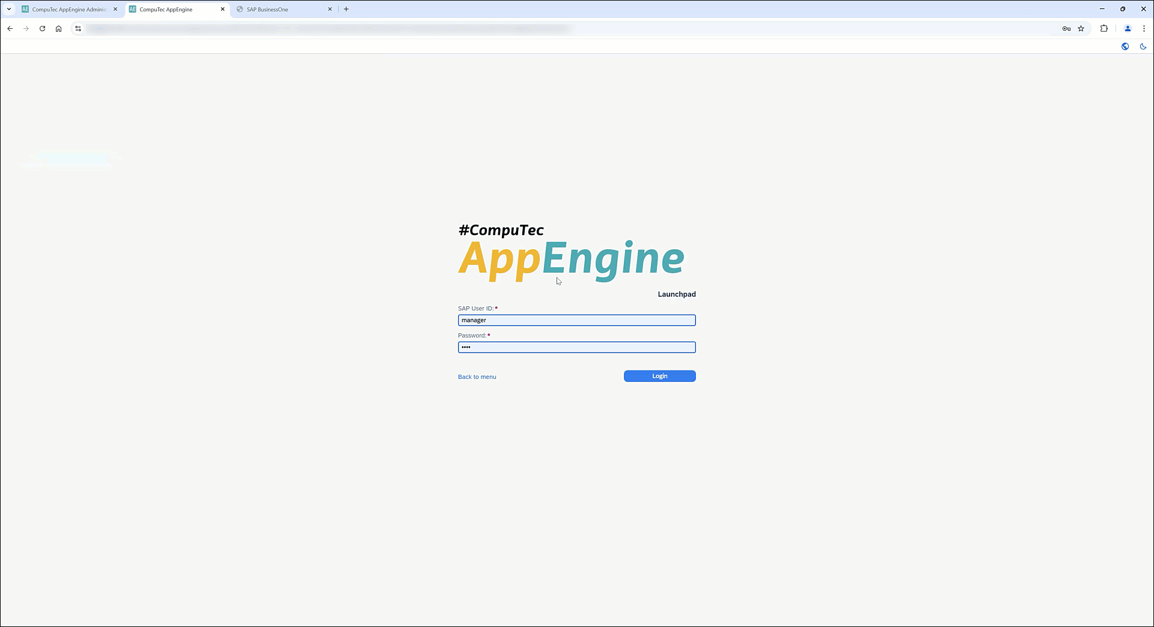Bookmark this page with the star icon
Screen dimensions: 1154x627
[1081, 28]
